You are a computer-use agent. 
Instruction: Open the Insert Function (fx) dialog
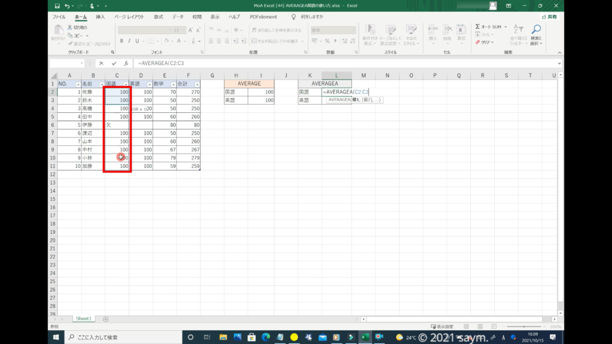coord(126,63)
